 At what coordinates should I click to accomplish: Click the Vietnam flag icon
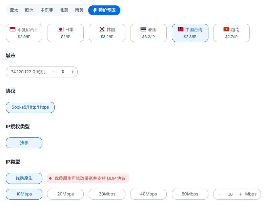[x=226, y=29]
